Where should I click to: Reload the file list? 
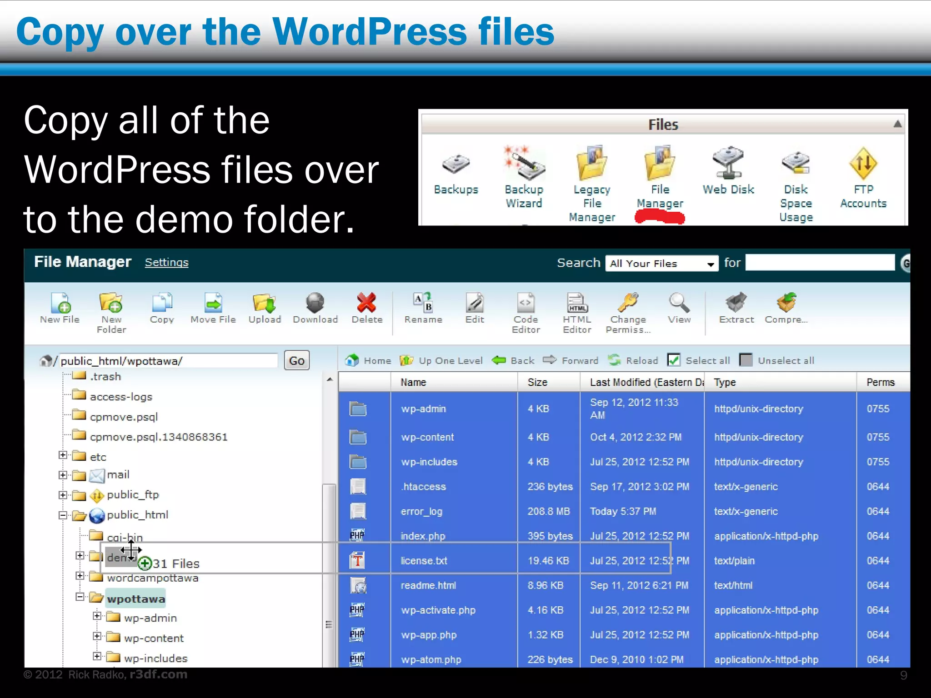coord(633,360)
